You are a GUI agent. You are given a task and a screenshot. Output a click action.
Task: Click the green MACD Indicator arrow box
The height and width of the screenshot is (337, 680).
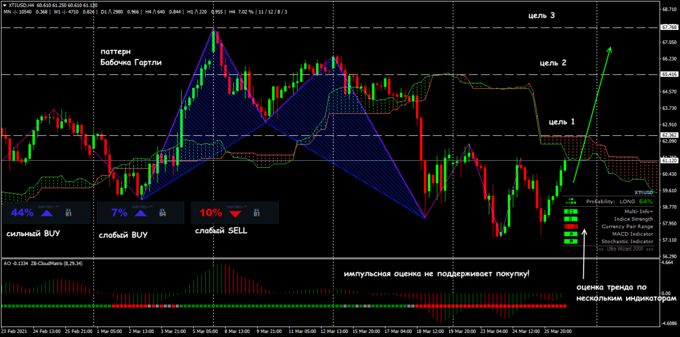pyautogui.click(x=570, y=234)
